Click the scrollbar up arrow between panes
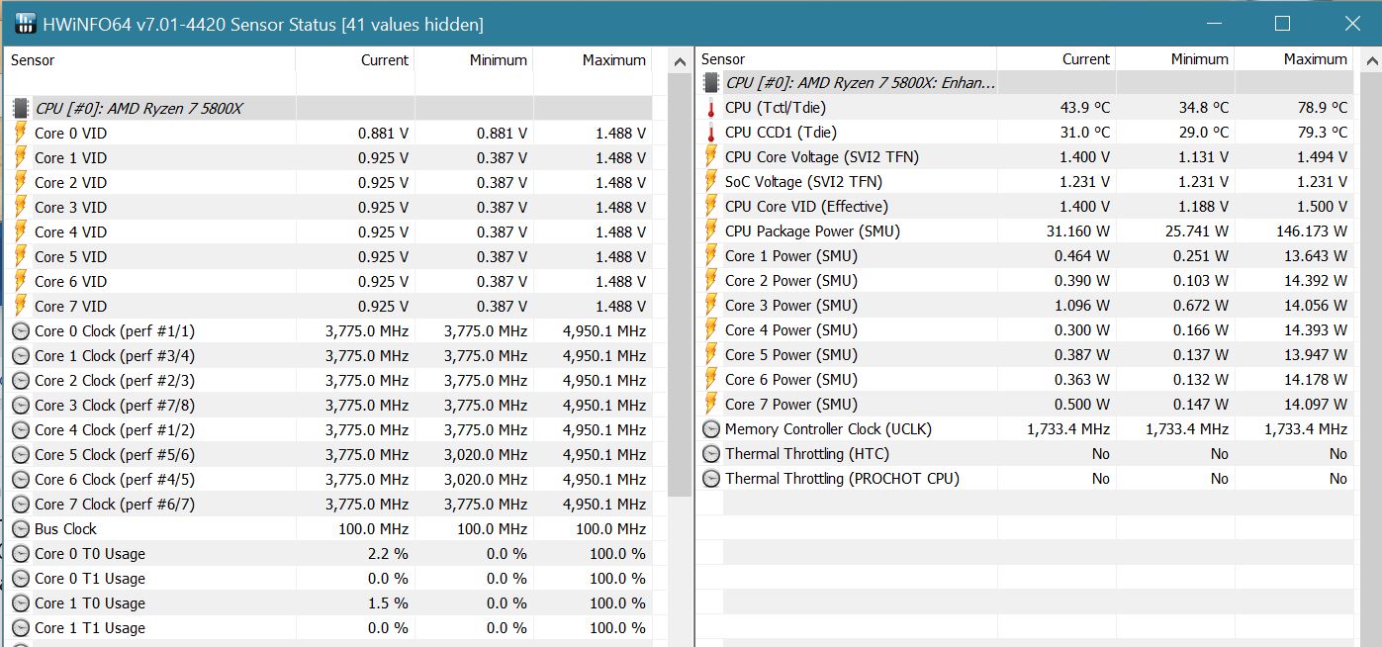Image resolution: width=1382 pixels, height=647 pixels. click(681, 60)
